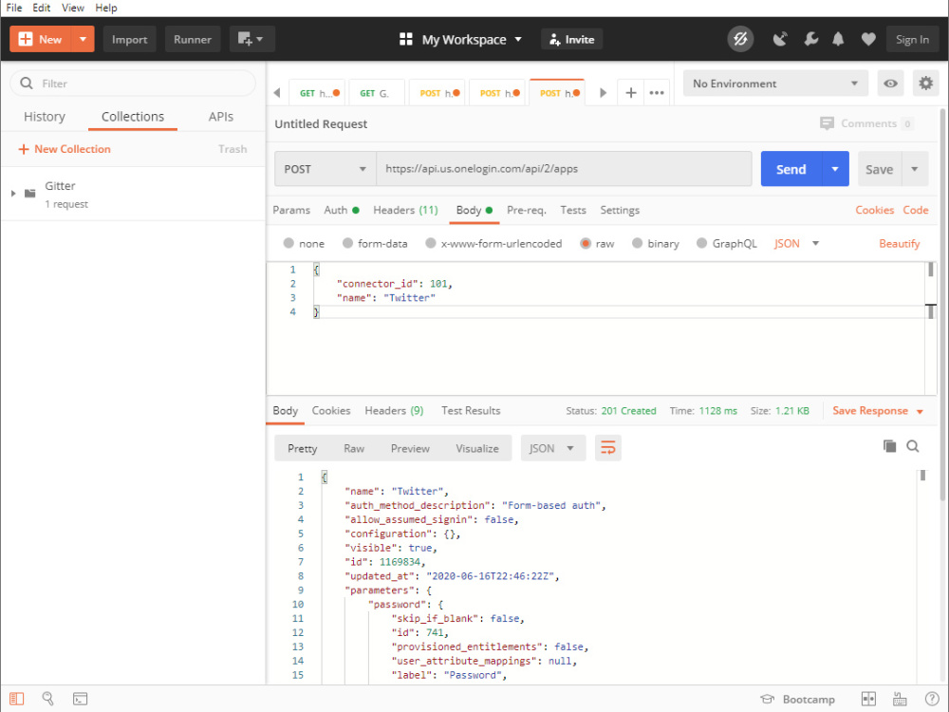
Task: Go to next request tabs with right arrow
Action: [x=603, y=93]
